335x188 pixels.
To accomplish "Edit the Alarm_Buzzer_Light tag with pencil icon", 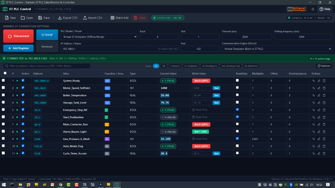I will click(319, 132).
